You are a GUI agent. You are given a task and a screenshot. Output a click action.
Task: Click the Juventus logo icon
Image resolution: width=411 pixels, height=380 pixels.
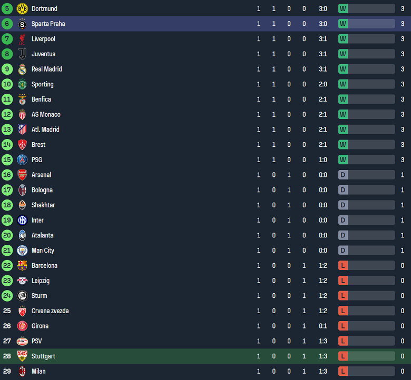click(x=22, y=54)
